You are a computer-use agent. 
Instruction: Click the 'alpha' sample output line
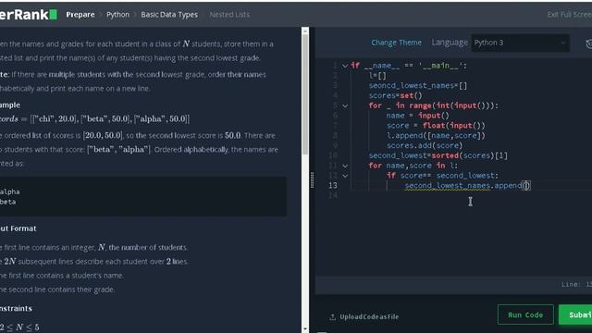(x=10, y=191)
